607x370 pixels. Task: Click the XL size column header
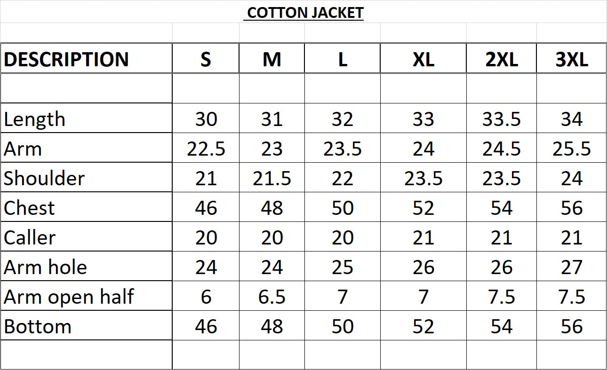point(423,60)
